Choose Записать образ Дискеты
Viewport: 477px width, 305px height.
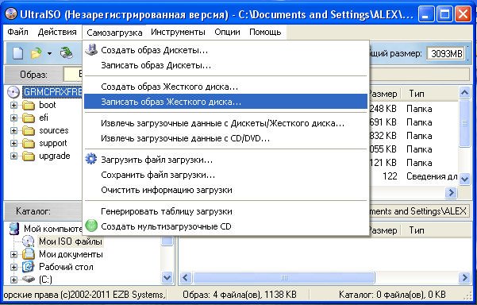[x=225, y=65]
